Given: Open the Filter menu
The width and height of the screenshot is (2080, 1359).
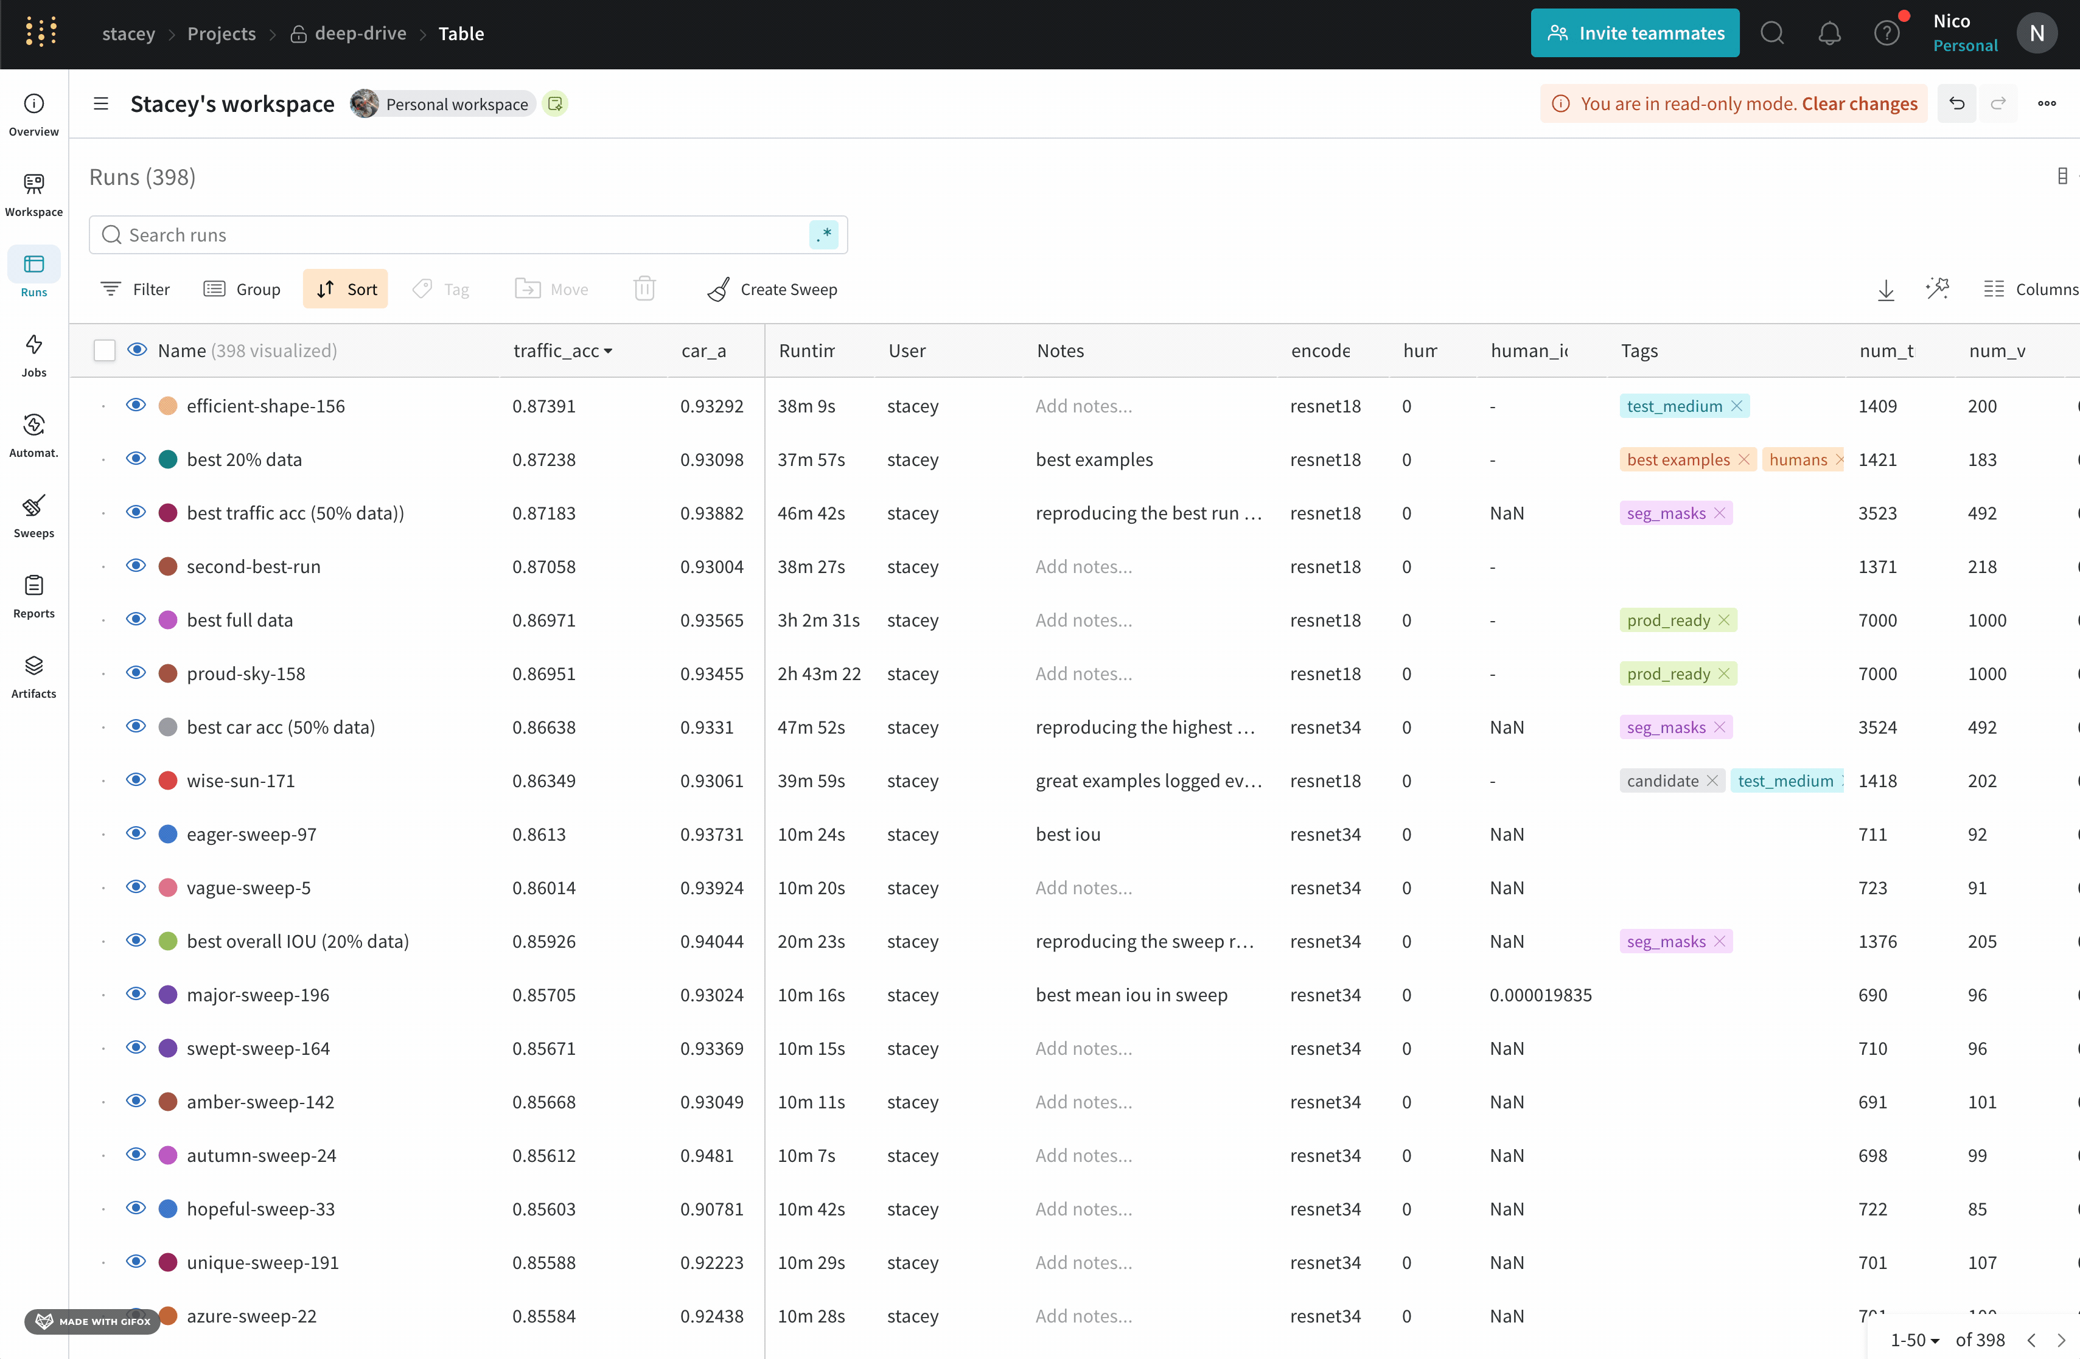Looking at the screenshot, I should point(136,289).
